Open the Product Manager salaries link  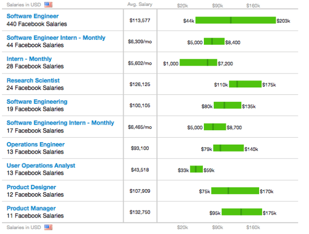[31, 209]
